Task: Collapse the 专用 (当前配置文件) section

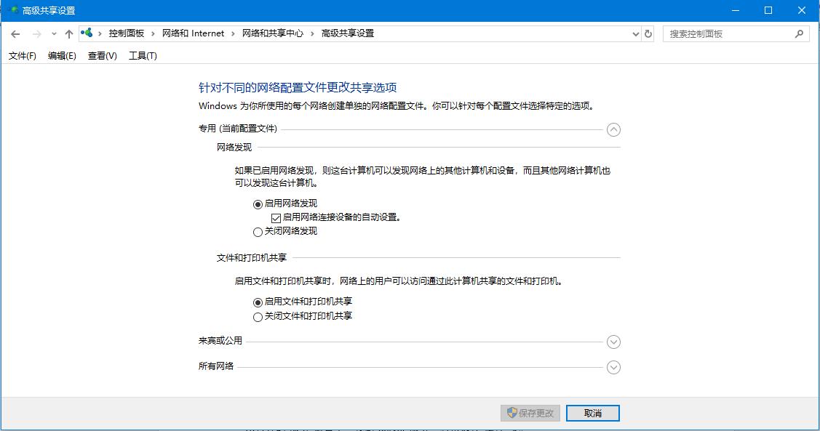Action: [613, 130]
